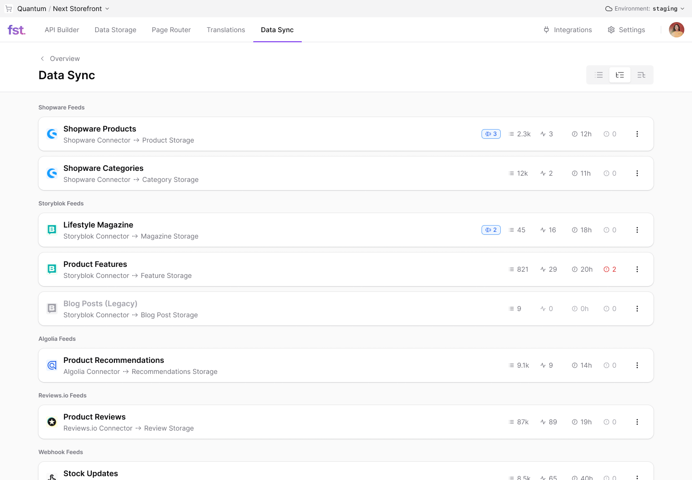Screen dimensions: 692x480
Task: Click the 12k record count on Shopware Categories
Action: coord(518,173)
